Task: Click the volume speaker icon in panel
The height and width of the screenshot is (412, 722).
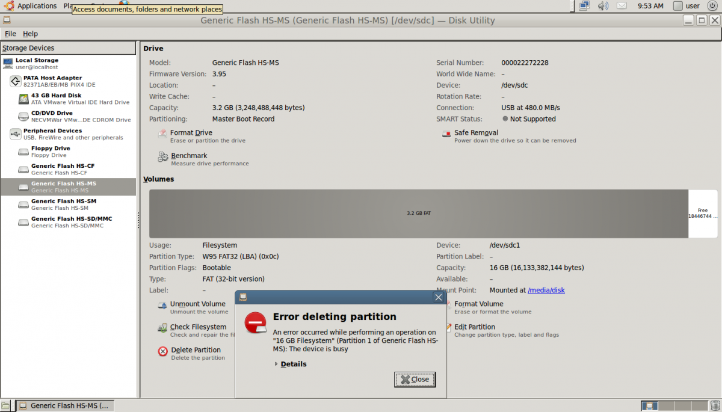Action: point(603,6)
